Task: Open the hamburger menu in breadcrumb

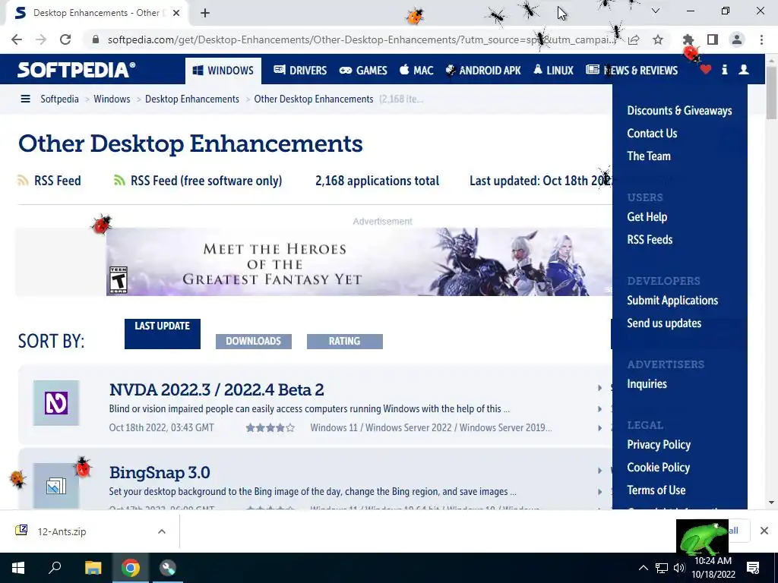Action: coord(25,99)
